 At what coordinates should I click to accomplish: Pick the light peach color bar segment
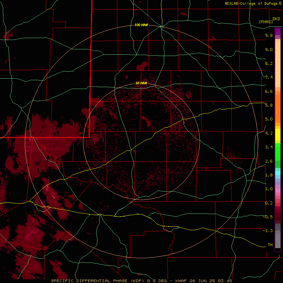[278, 64]
